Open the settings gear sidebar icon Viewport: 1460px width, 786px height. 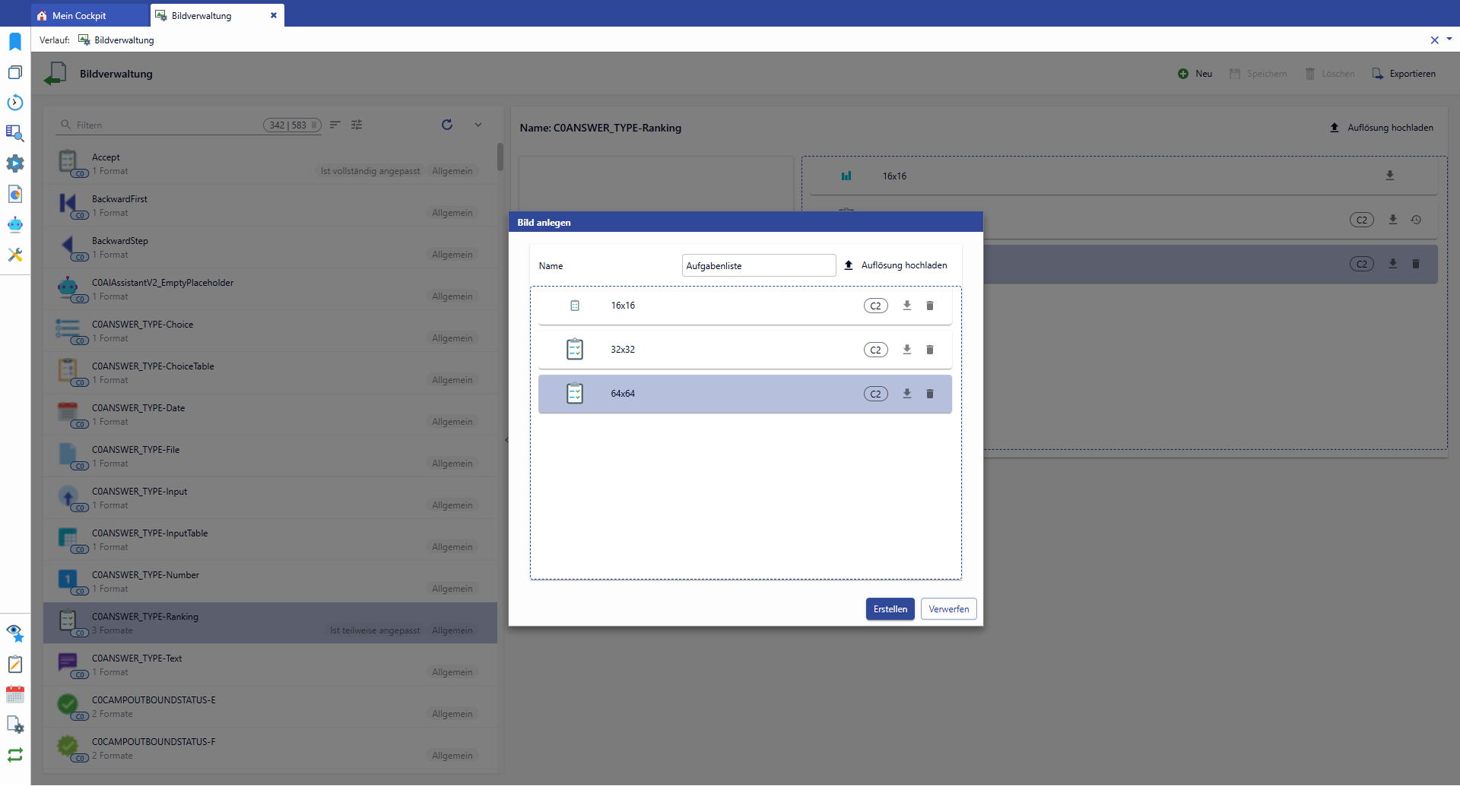pyautogui.click(x=15, y=163)
